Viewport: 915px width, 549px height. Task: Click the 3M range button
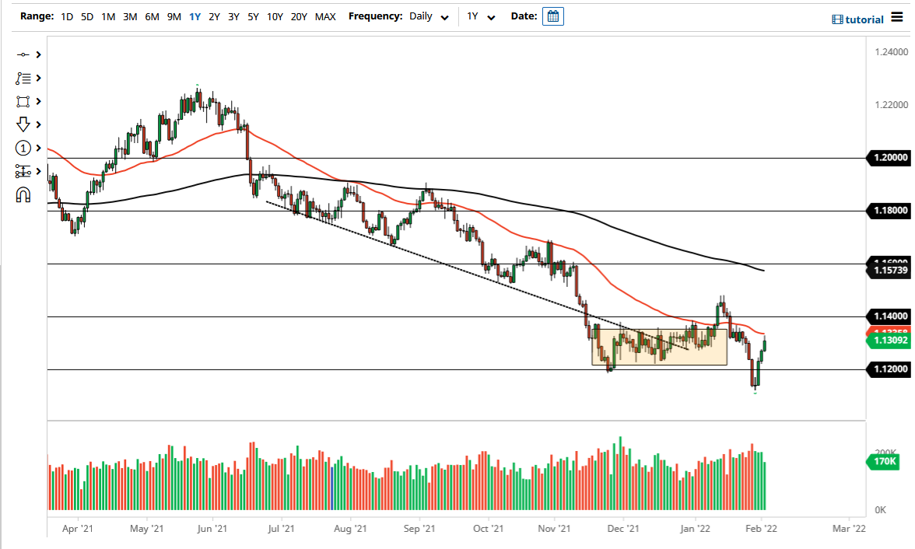128,16
